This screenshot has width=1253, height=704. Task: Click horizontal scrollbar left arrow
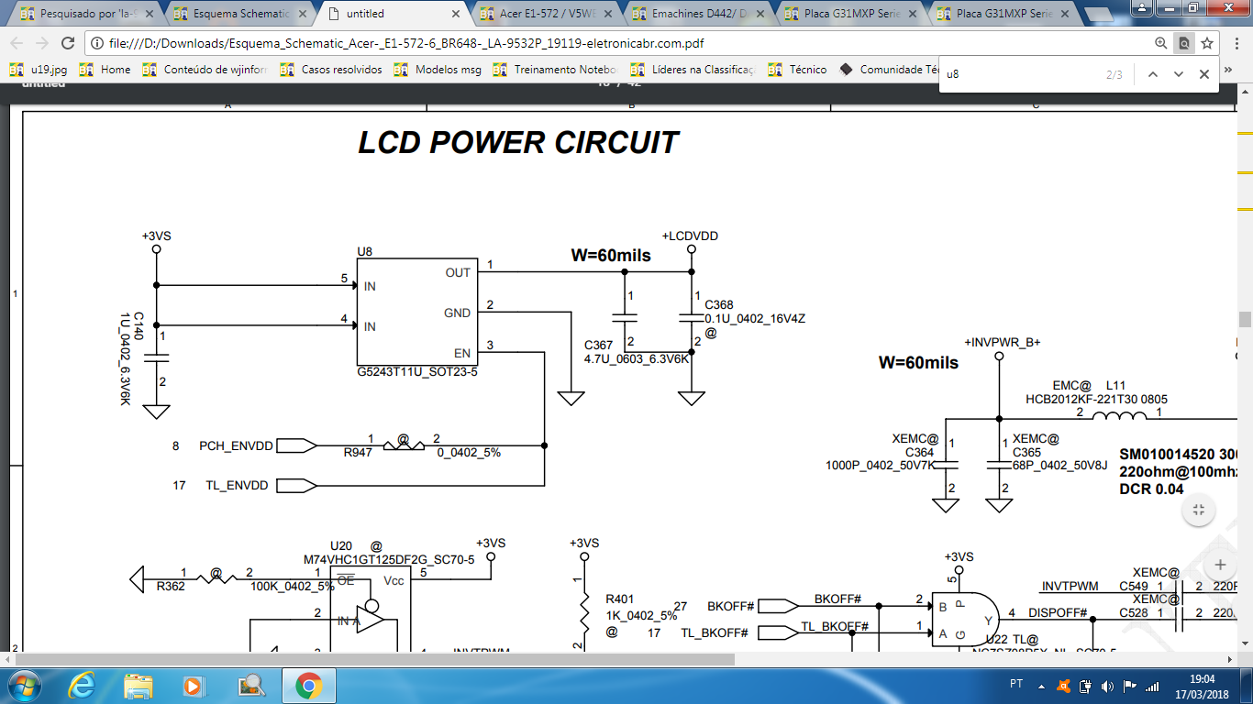(7, 659)
